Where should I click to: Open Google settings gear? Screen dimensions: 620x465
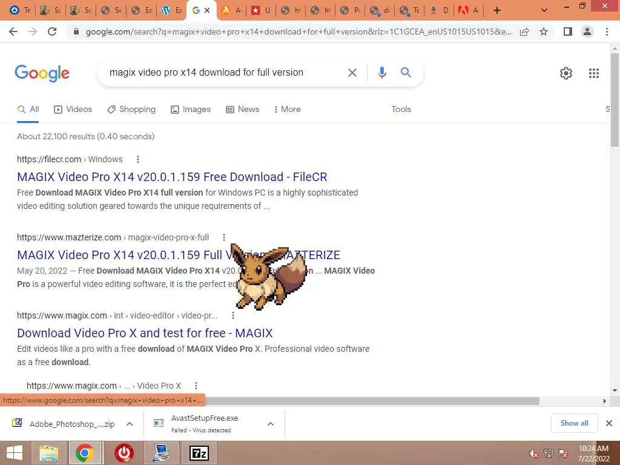point(566,73)
